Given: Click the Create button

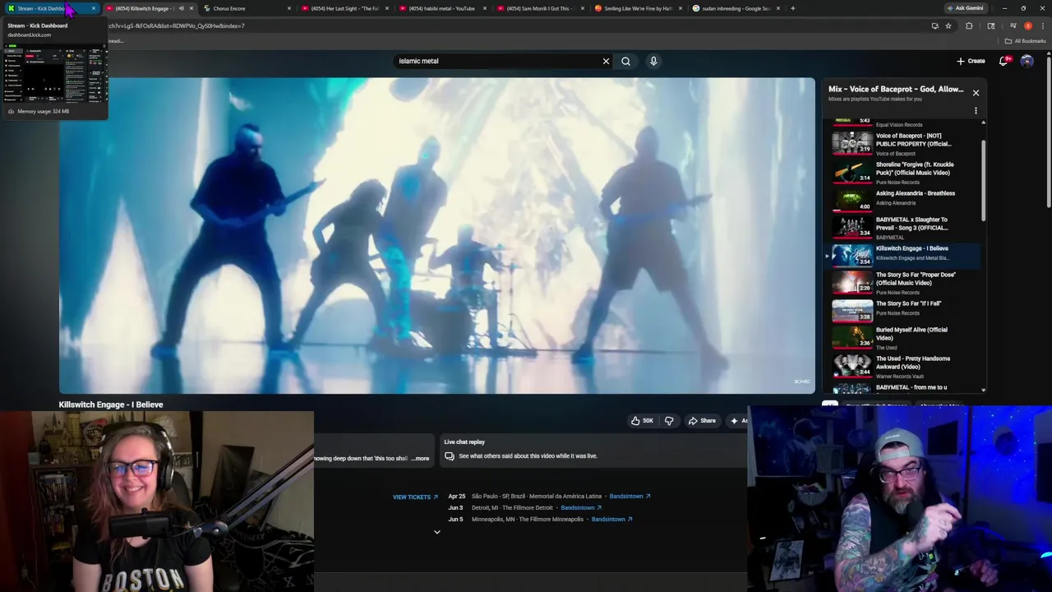Looking at the screenshot, I should tap(971, 61).
